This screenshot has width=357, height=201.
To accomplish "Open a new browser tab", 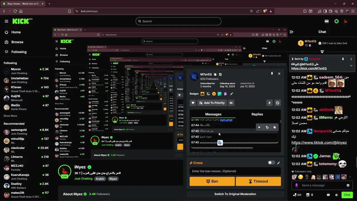I will 49,4.
